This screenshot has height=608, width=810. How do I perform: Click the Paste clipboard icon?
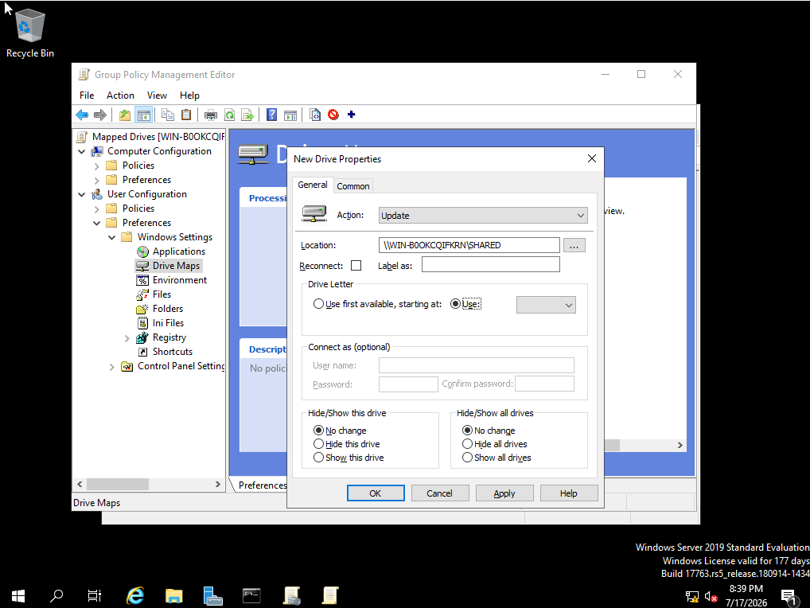[186, 115]
